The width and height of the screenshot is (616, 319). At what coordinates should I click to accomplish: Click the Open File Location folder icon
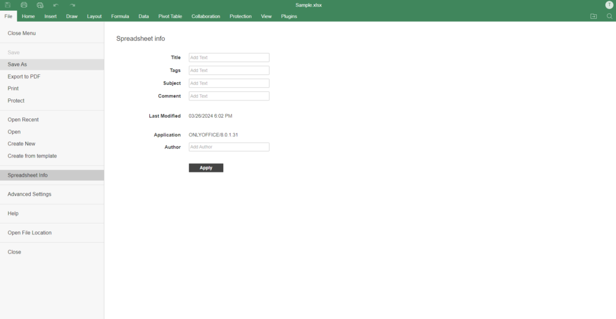click(594, 16)
